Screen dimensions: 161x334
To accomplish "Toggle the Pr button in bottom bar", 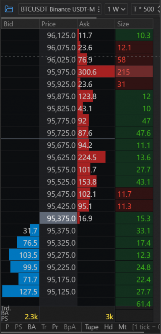I will coord(55,327).
